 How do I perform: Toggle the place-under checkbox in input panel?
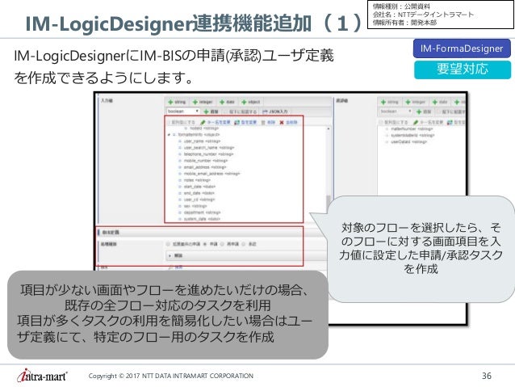tap(227, 111)
